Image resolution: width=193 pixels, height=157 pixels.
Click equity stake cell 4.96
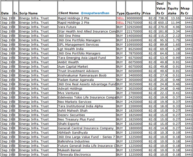[x=174, y=27]
